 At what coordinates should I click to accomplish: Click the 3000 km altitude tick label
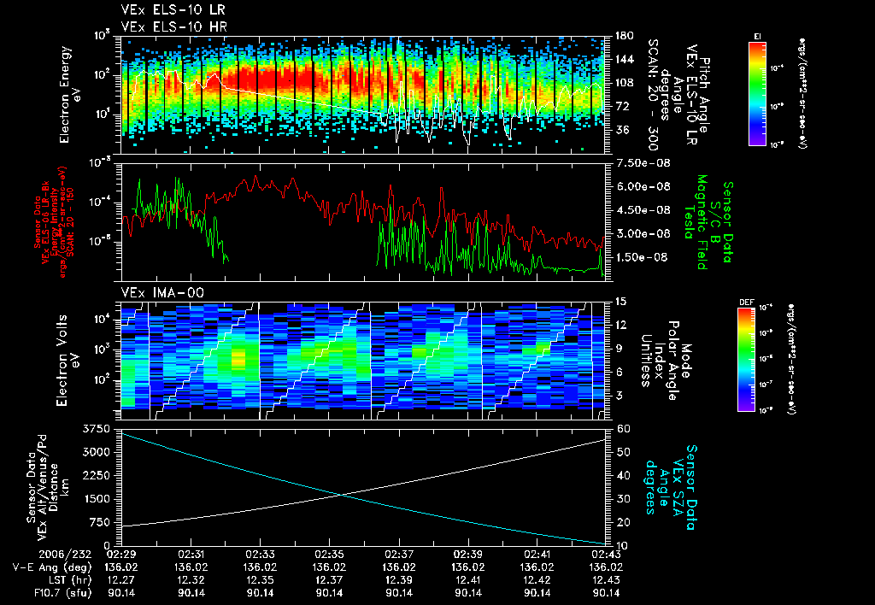coord(96,452)
